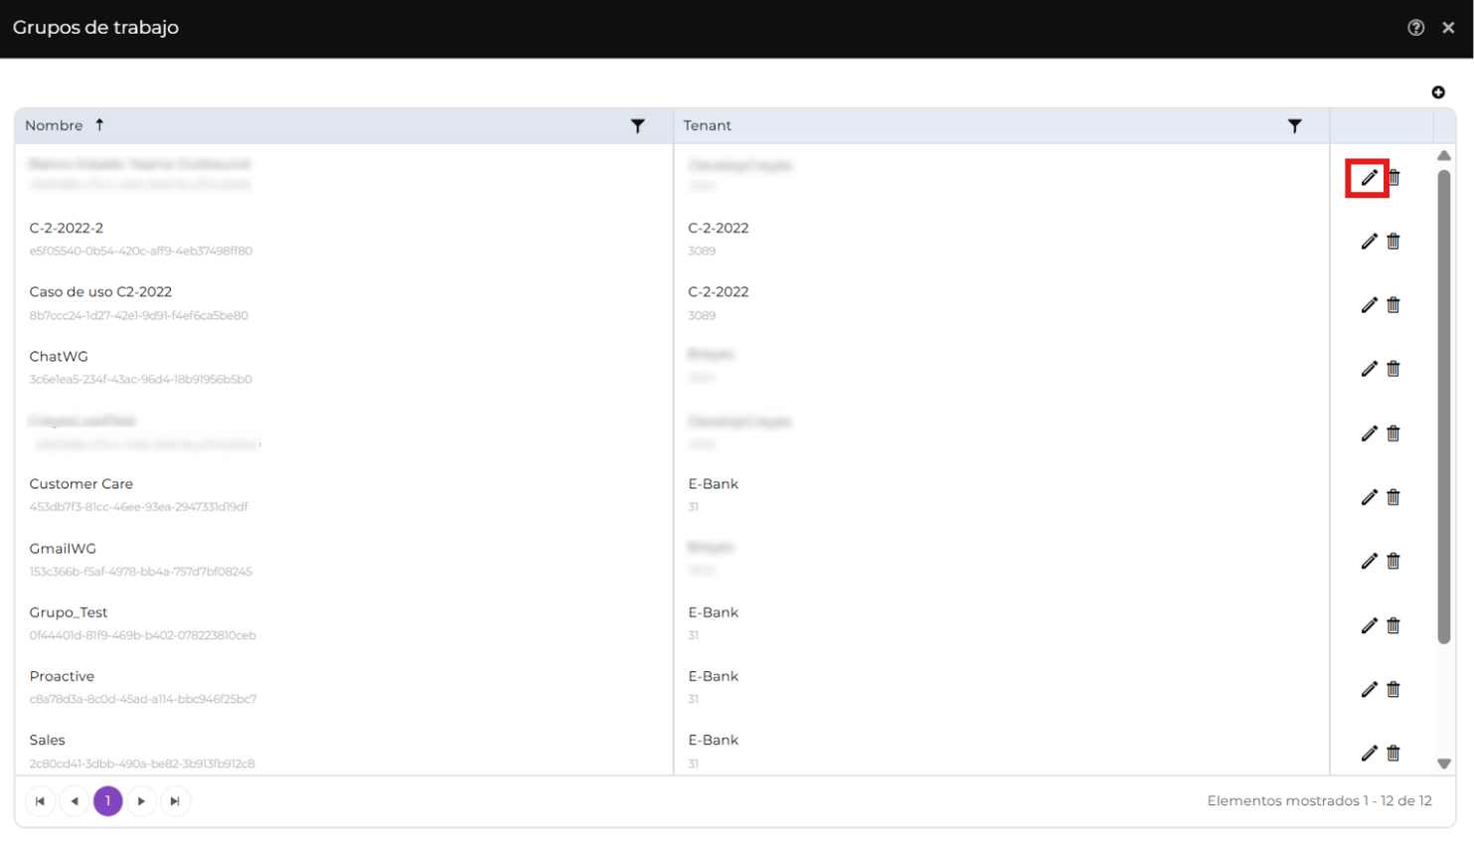This screenshot has height=841, width=1474.
Task: Open the help question mark icon
Action: [1415, 28]
